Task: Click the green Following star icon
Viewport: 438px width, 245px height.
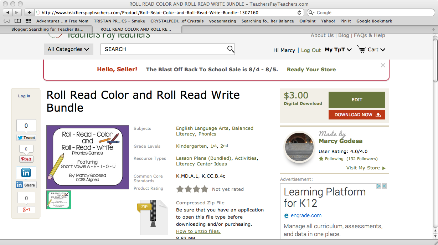Action: click(x=321, y=159)
